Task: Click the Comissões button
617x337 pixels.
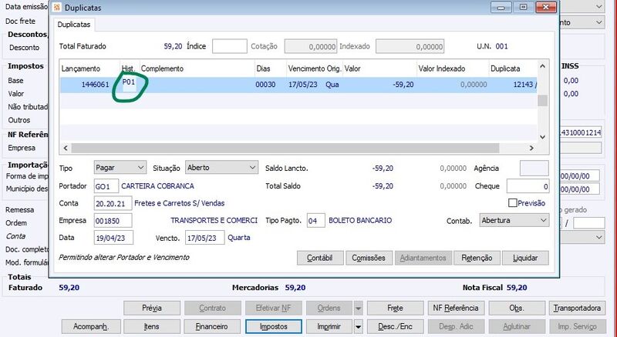Action: [x=369, y=258]
